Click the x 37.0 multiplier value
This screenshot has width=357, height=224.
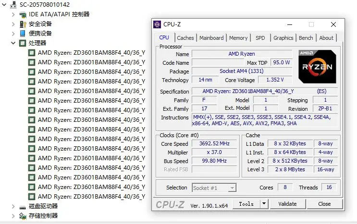[214, 152]
